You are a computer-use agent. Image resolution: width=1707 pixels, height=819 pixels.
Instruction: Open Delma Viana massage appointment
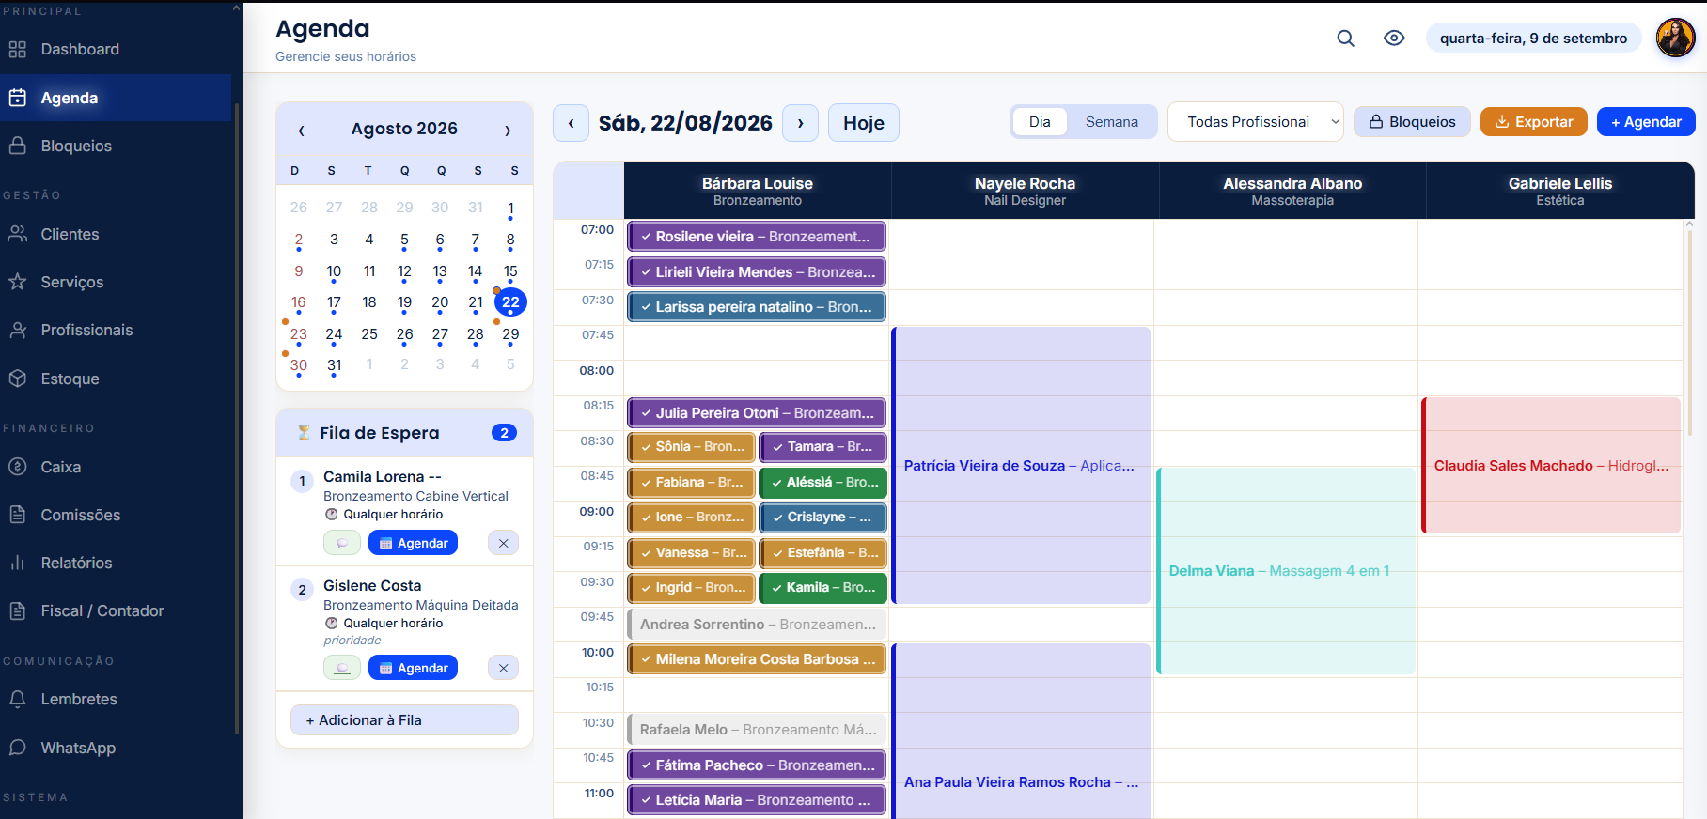click(1286, 571)
